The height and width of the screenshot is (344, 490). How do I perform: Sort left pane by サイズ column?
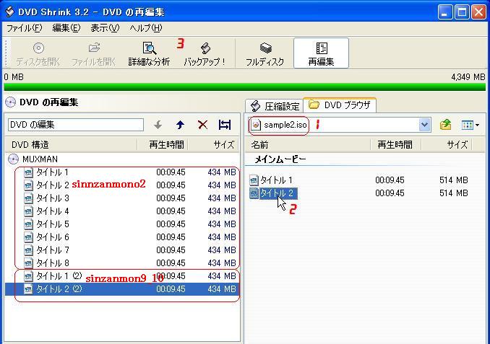tap(214, 145)
